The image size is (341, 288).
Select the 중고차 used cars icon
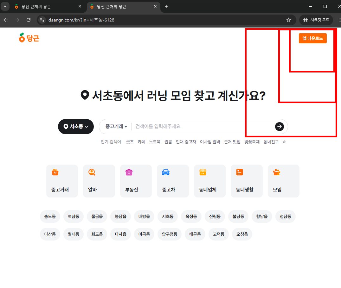173,181
